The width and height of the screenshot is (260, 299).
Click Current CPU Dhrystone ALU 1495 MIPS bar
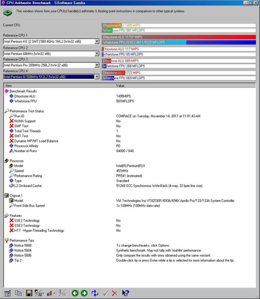coord(179,25)
